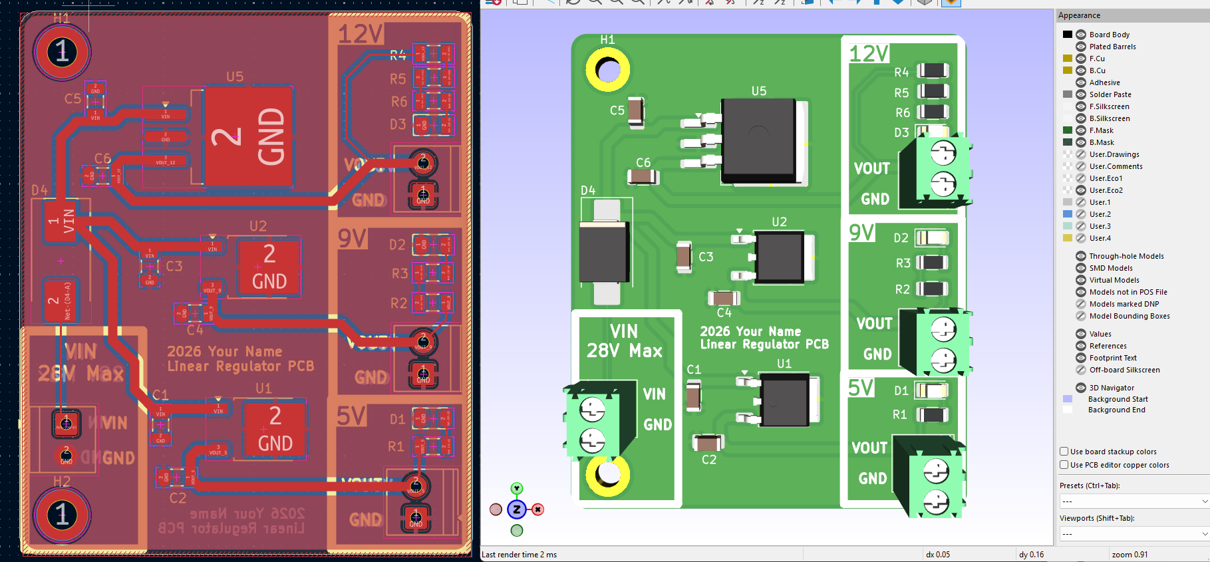Hide References text
Image resolution: width=1210 pixels, height=562 pixels.
[x=1081, y=346]
